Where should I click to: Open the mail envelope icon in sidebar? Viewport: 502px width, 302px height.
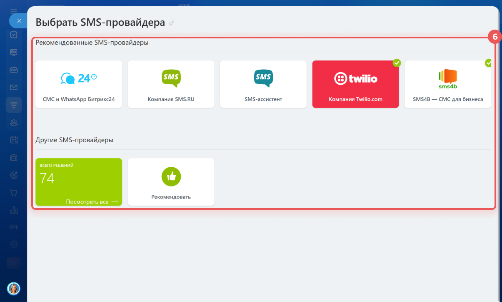click(x=14, y=87)
